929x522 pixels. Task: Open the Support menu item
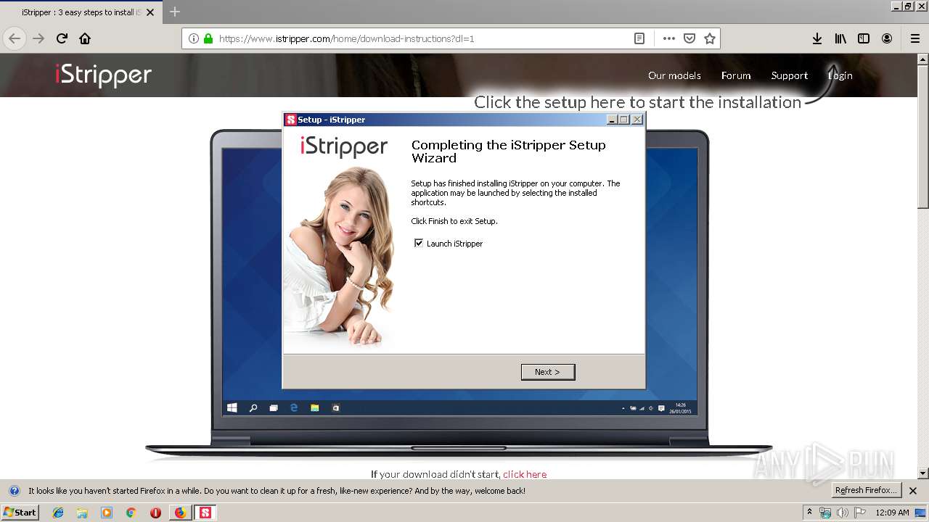pos(790,75)
